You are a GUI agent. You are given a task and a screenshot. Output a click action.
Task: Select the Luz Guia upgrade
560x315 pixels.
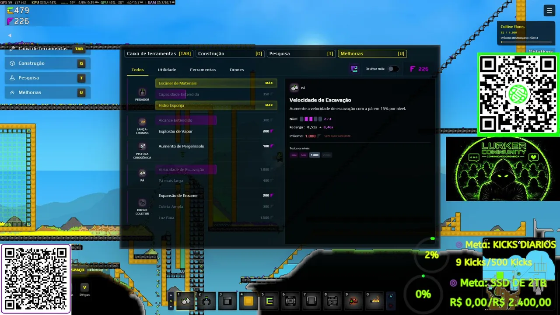click(216, 218)
